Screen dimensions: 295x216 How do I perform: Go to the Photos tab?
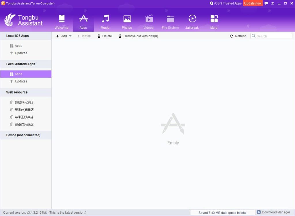click(x=127, y=22)
